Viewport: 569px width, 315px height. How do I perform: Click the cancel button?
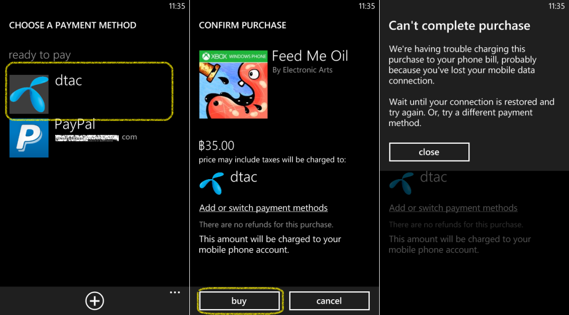coord(329,301)
